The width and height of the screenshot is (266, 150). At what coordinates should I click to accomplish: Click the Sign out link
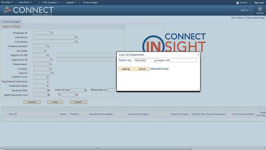point(259,3)
